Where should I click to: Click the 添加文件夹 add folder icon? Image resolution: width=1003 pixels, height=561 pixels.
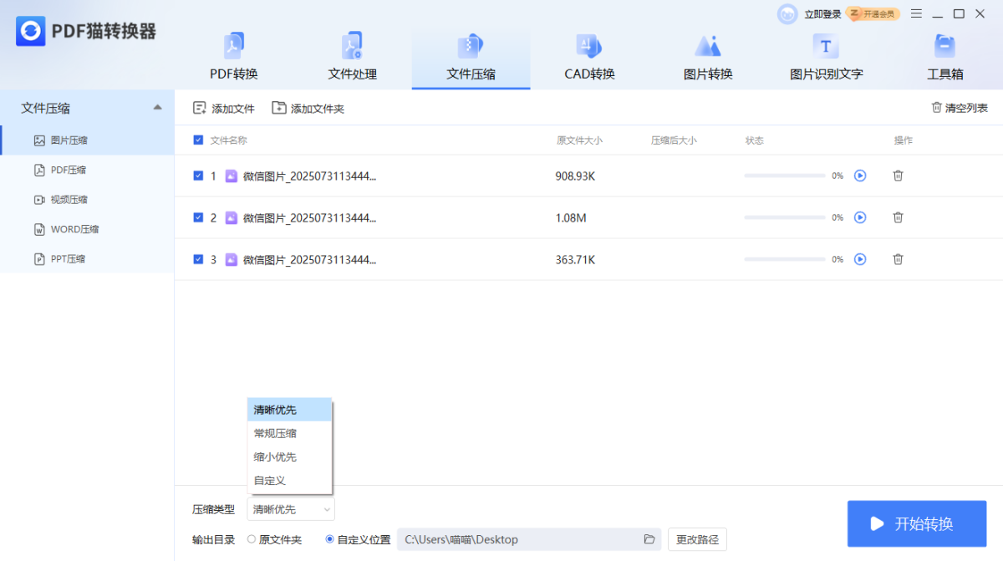coord(279,108)
